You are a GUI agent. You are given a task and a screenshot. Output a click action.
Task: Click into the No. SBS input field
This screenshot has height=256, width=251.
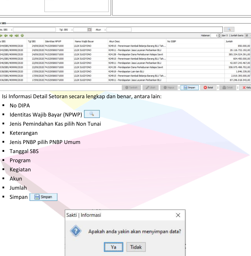[x=34, y=30]
